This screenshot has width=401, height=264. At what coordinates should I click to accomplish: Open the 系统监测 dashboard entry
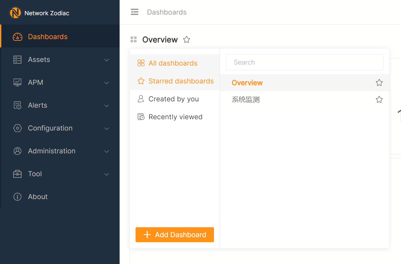click(x=246, y=99)
